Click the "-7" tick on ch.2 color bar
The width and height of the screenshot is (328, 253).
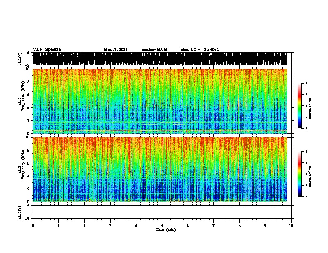305,197
